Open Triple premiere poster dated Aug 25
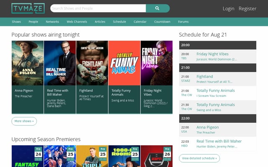268x167 pixels. coord(92,156)
